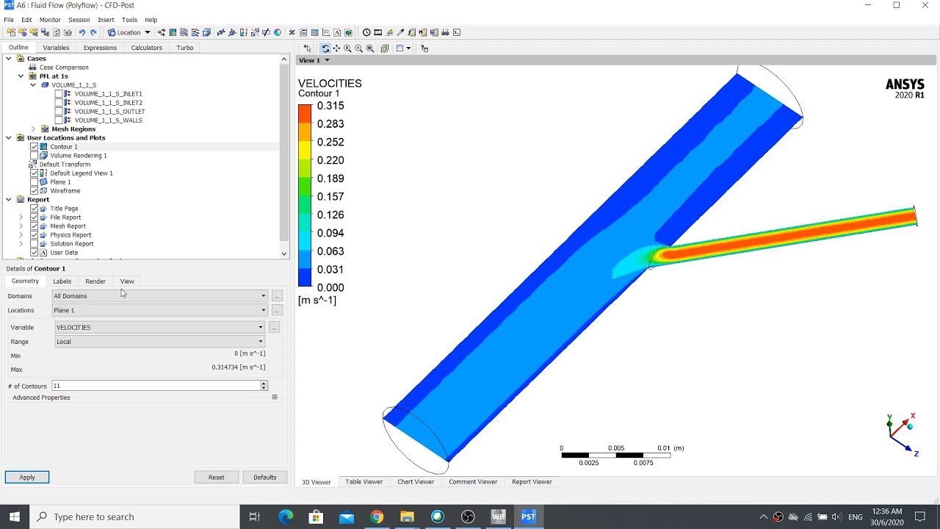Collapse the PFL at 1s node
This screenshot has width=940, height=529.
point(21,76)
